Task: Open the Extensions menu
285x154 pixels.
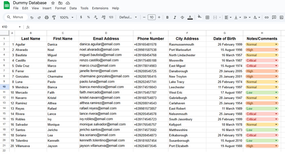Action: pos(100,8)
